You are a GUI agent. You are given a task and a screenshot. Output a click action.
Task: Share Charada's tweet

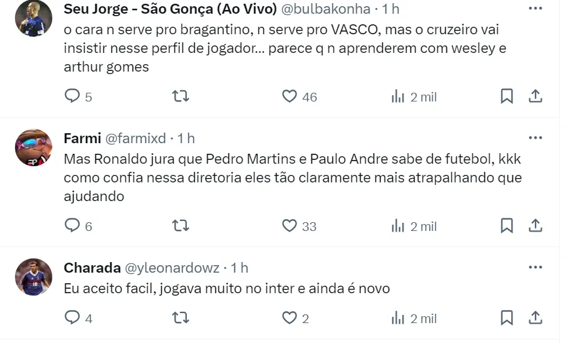pos(536,318)
